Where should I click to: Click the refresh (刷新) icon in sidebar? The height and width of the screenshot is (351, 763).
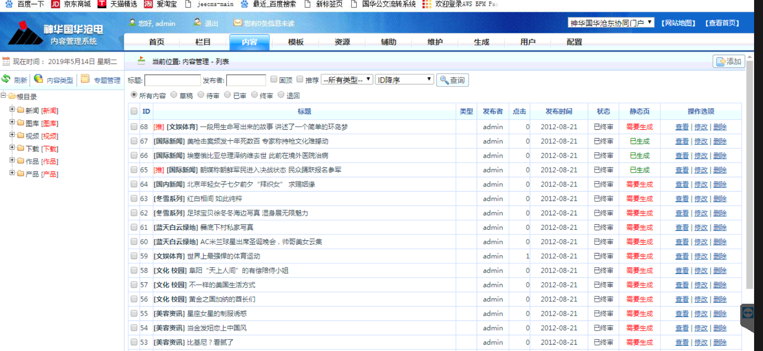[6, 79]
